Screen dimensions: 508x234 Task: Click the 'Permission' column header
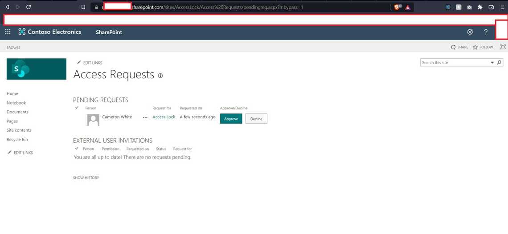pyautogui.click(x=111, y=149)
